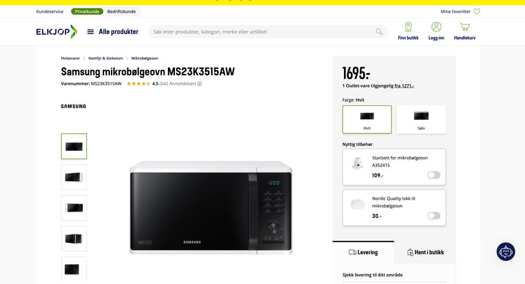
Task: Select the Sølv color option
Action: (x=421, y=120)
